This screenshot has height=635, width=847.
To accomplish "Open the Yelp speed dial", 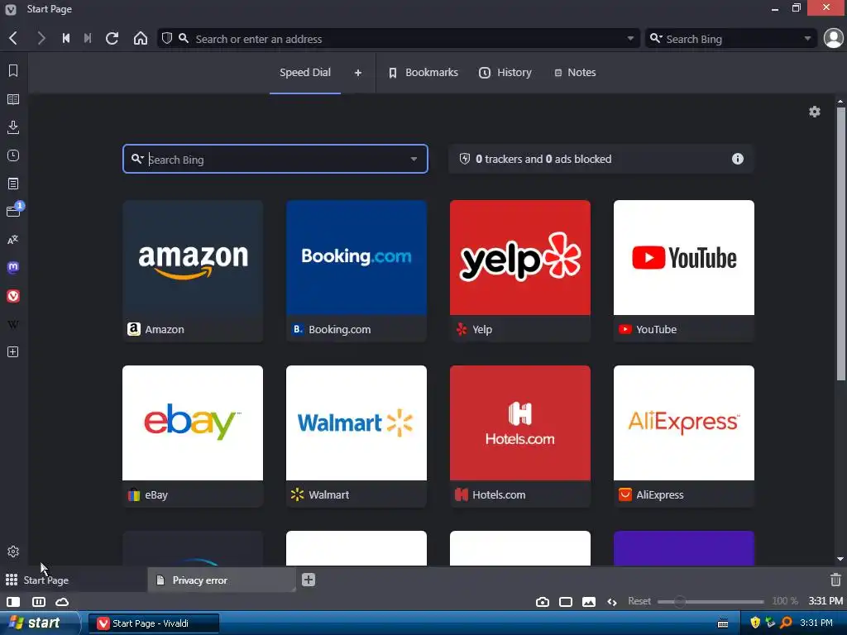I will (520, 271).
